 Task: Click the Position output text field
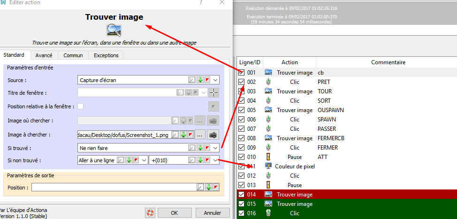pyautogui.click(x=113, y=188)
